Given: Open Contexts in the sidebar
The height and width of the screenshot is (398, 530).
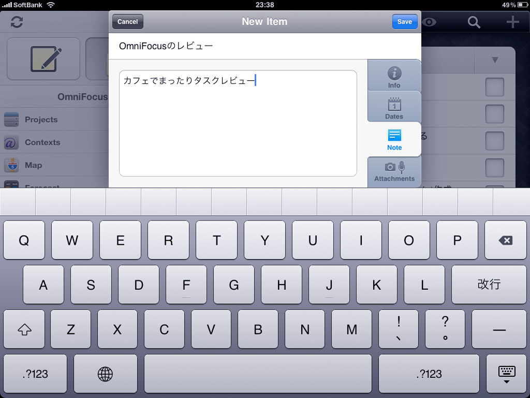Looking at the screenshot, I should pyautogui.click(x=54, y=142).
